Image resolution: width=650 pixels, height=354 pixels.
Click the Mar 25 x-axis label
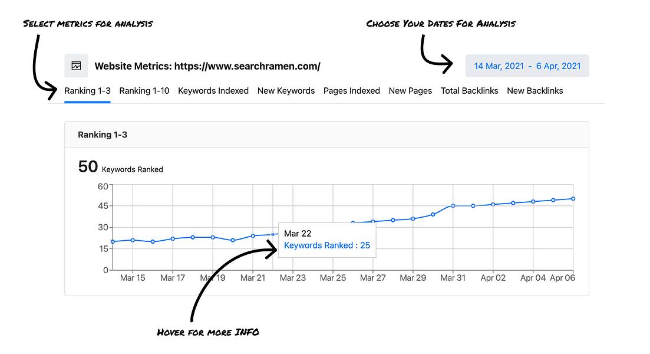333,278
